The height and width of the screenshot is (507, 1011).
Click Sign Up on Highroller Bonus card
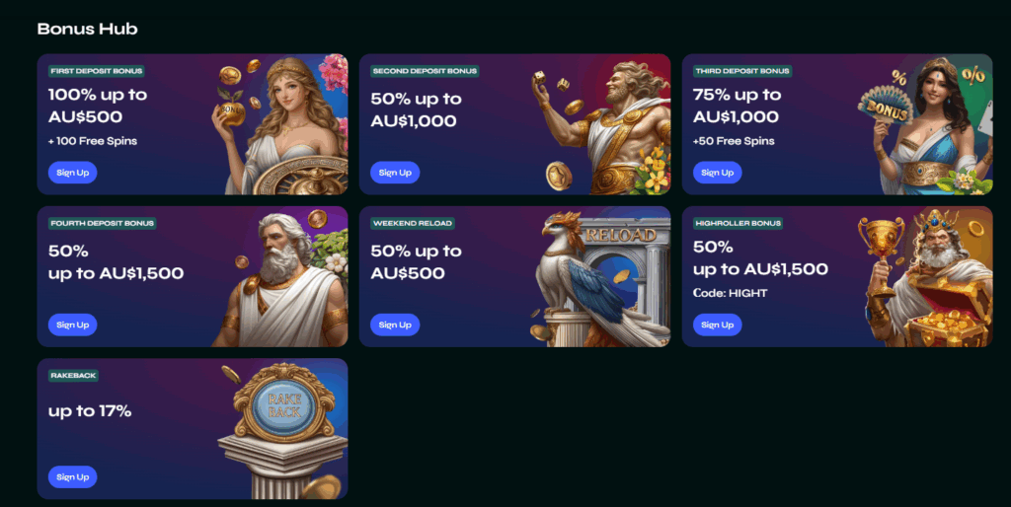tap(717, 325)
